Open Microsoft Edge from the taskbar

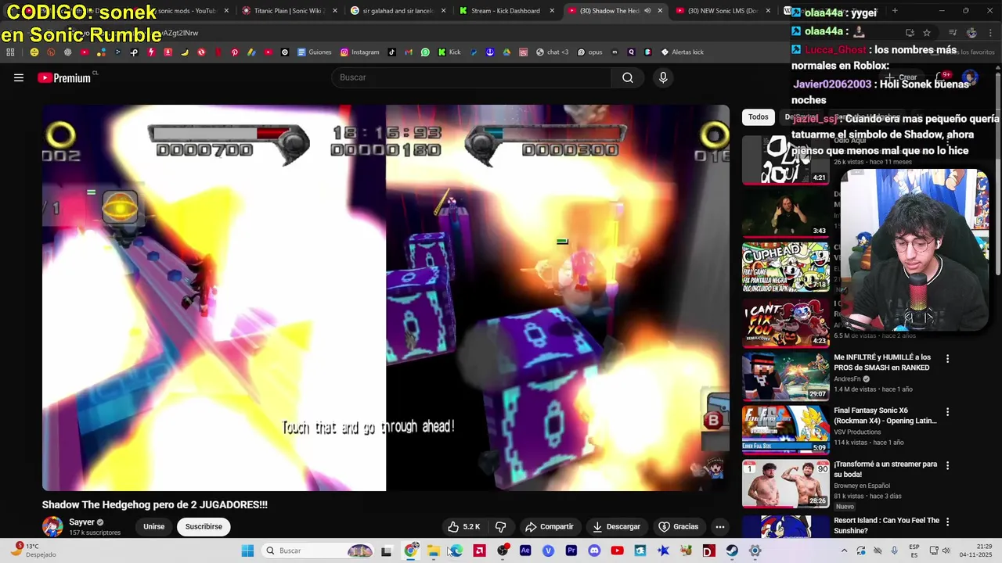point(456,550)
